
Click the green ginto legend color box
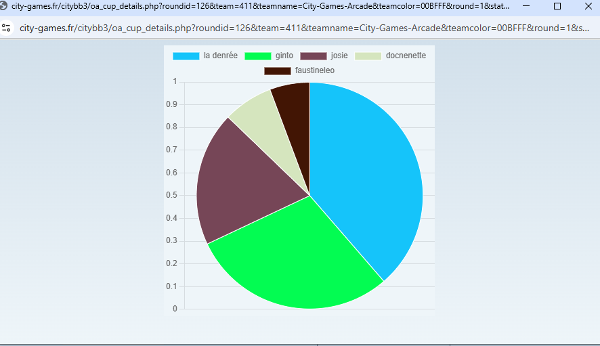(257, 56)
